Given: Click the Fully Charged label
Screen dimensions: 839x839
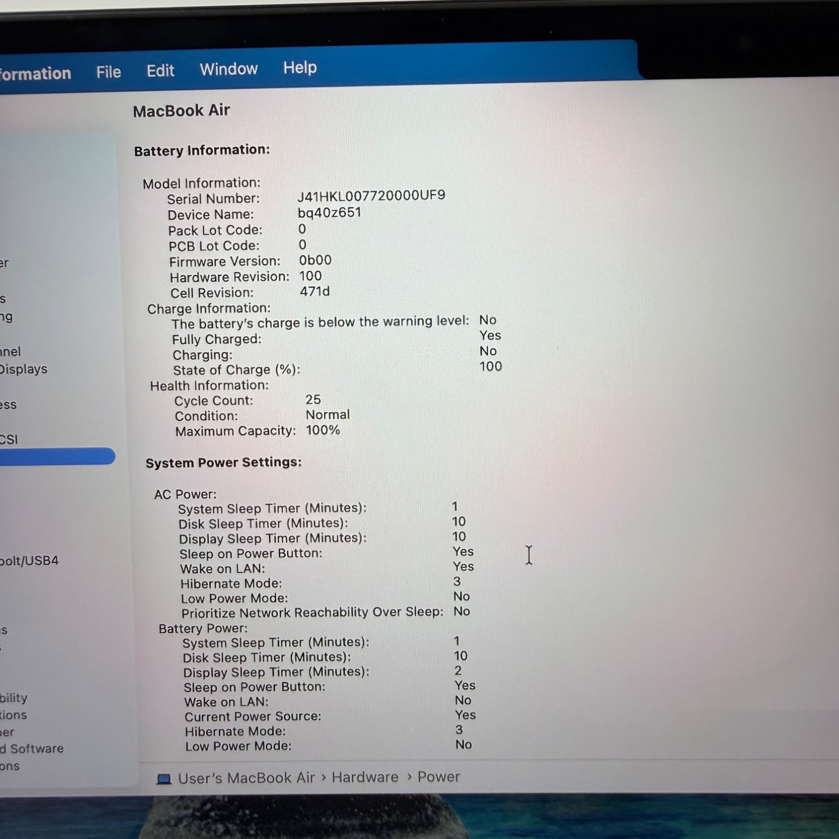Looking at the screenshot, I should tap(217, 340).
